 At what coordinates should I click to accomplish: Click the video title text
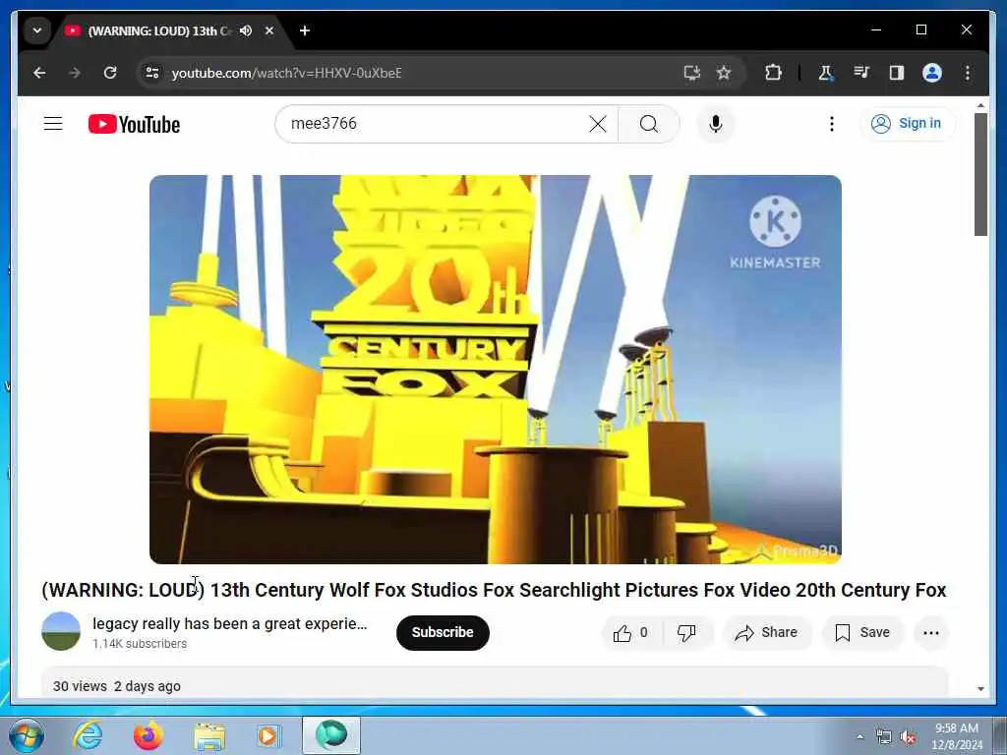point(494,590)
